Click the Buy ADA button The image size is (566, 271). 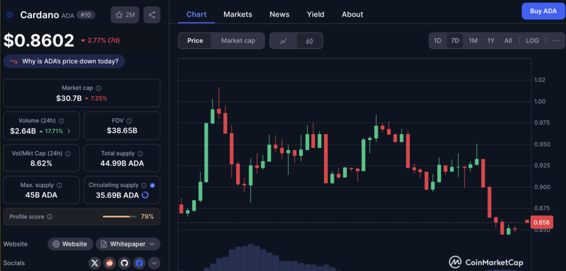click(x=543, y=11)
